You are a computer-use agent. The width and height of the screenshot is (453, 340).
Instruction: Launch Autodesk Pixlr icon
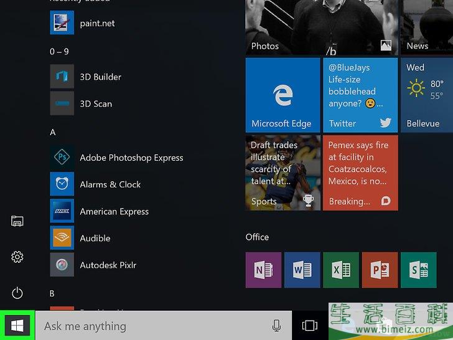click(62, 265)
